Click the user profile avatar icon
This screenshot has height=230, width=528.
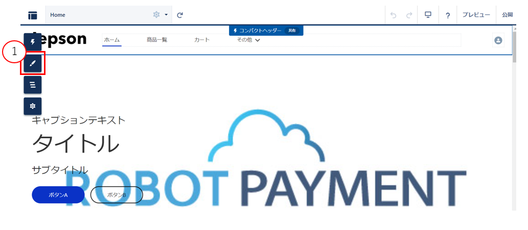coord(498,40)
